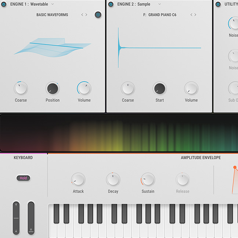This screenshot has width=238, height=238.
Task: Enable the keyboard Hold button
Action: click(x=23, y=178)
